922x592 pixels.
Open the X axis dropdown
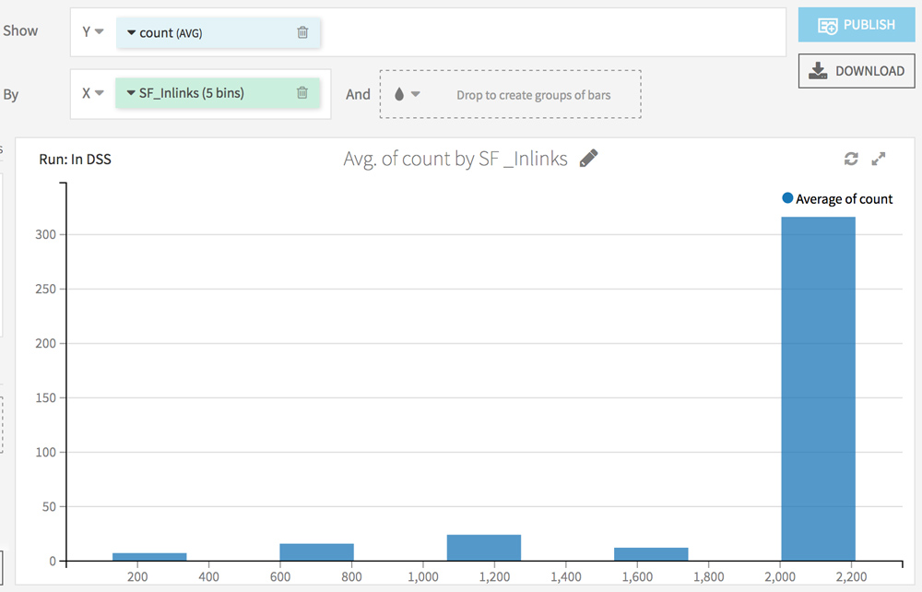pos(93,93)
